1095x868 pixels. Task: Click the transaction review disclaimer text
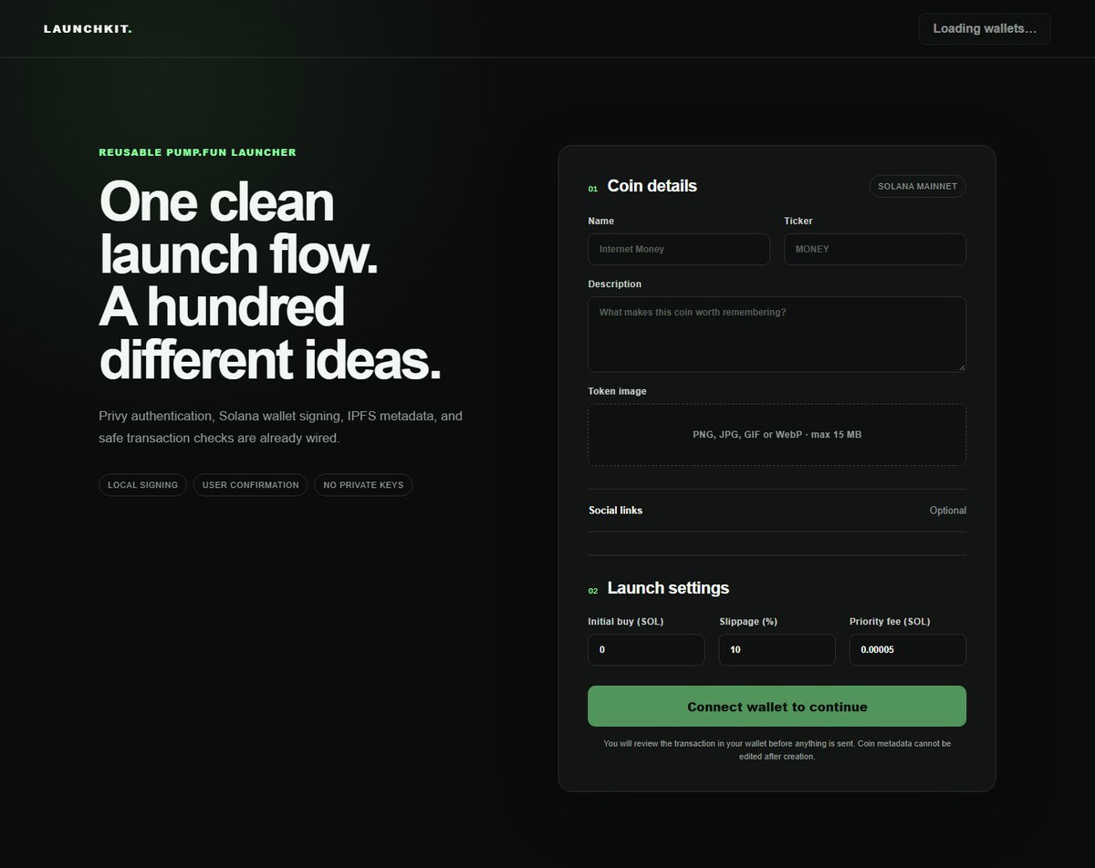point(777,750)
